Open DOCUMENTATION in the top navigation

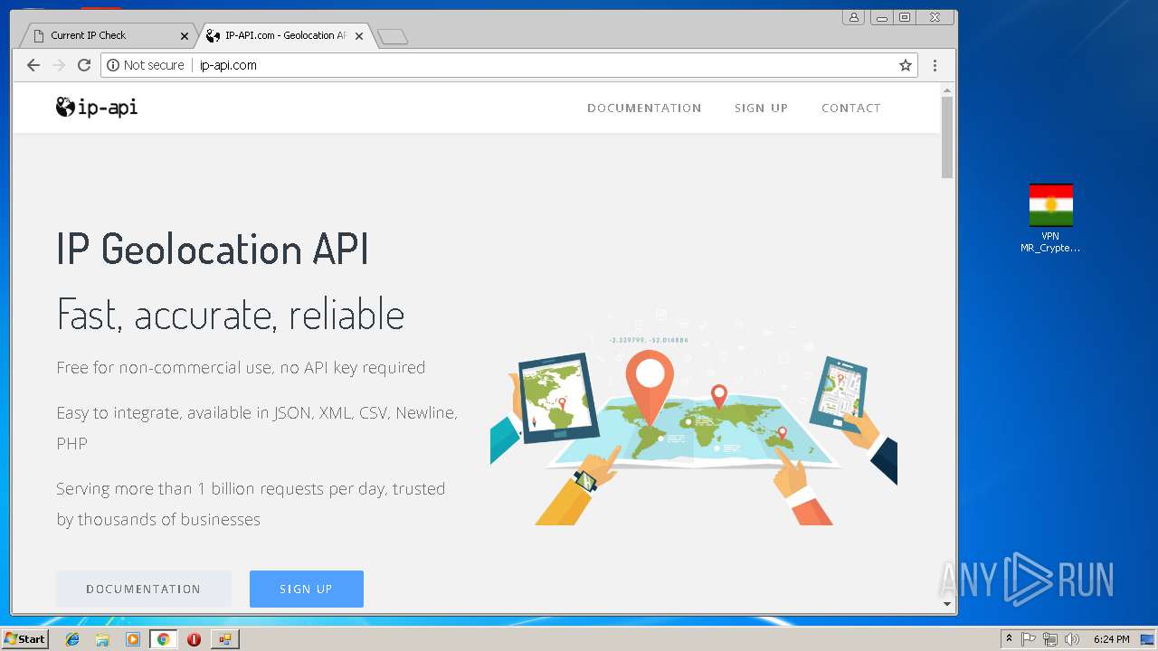(x=644, y=108)
